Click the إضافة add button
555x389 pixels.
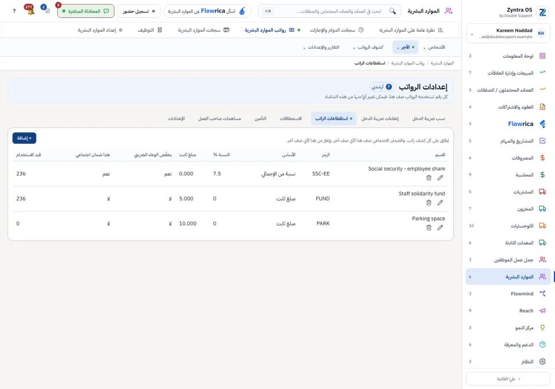24,138
